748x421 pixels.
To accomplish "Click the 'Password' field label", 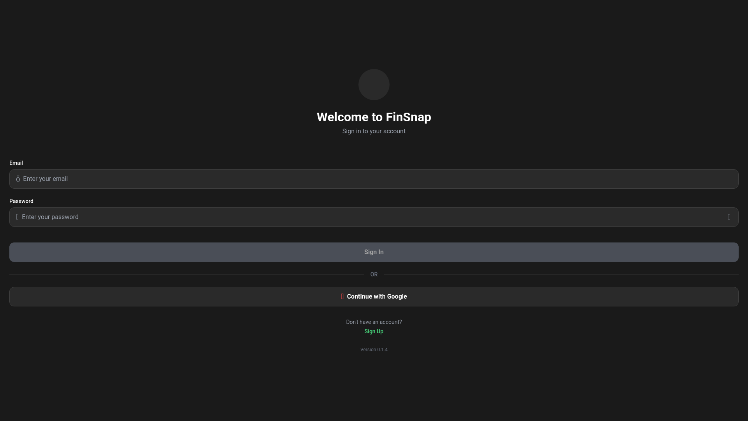I will point(21,201).
